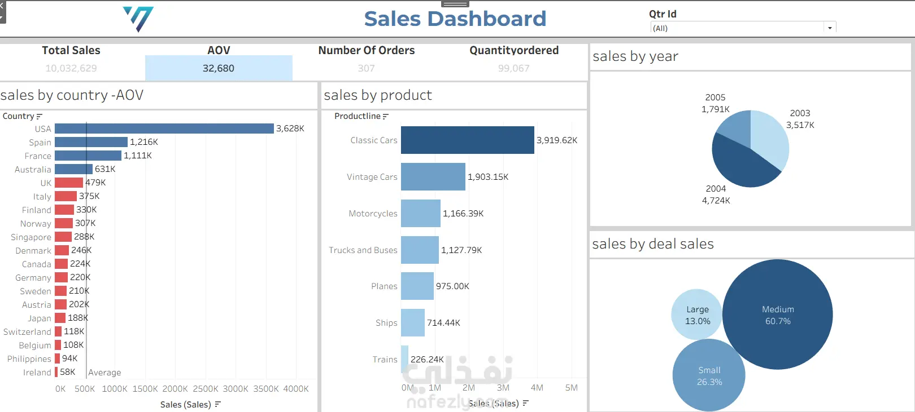Click sort icon beside Sales axis under product chart
915x412 pixels.
526,403
